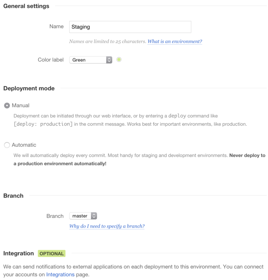Click the General settings heading

pos(26,6)
